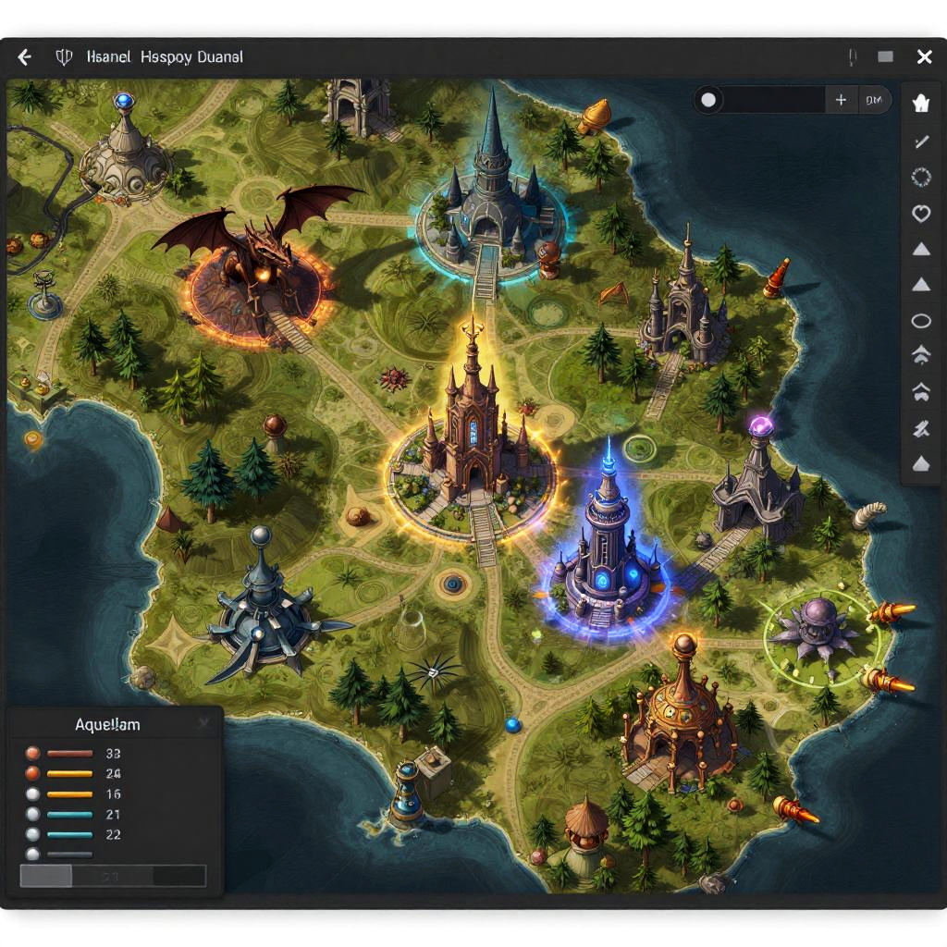Click the back arrow in the title bar
Image resolution: width=947 pixels, height=947 pixels.
pyautogui.click(x=25, y=57)
